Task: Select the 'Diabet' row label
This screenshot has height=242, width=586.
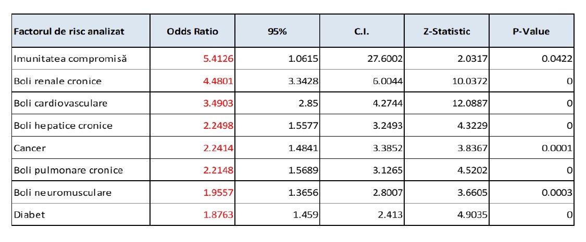Action: pyautogui.click(x=29, y=214)
